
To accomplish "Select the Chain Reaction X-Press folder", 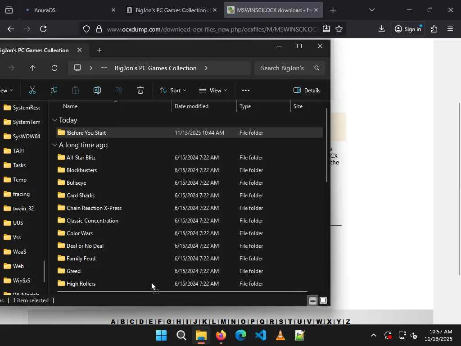I will (190, 208).
